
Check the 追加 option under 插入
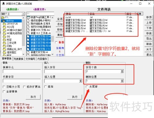point(46,87)
